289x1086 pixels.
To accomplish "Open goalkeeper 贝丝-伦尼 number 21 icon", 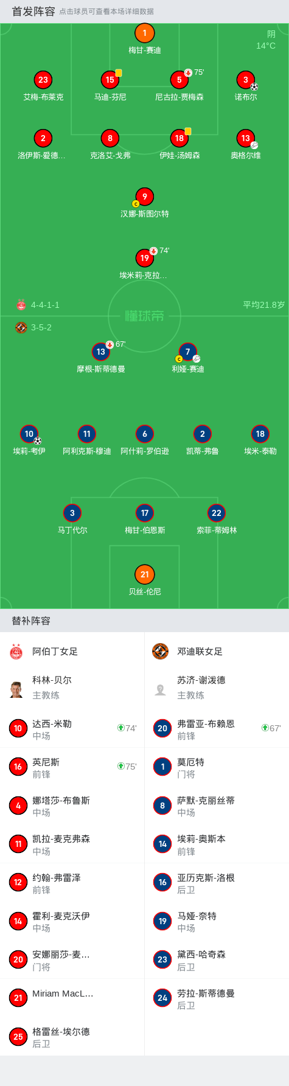I will [145, 574].
